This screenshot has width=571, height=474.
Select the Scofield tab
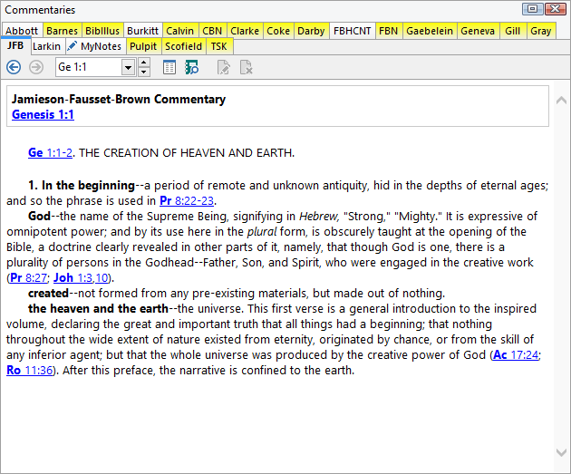pyautogui.click(x=183, y=46)
